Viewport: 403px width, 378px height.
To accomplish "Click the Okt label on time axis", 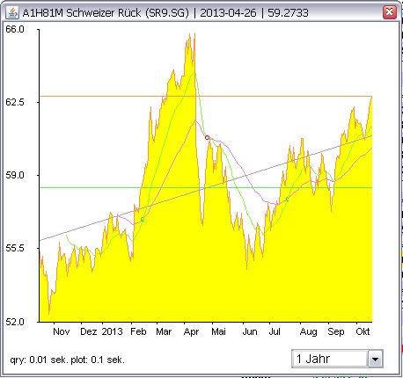I will [x=363, y=331].
